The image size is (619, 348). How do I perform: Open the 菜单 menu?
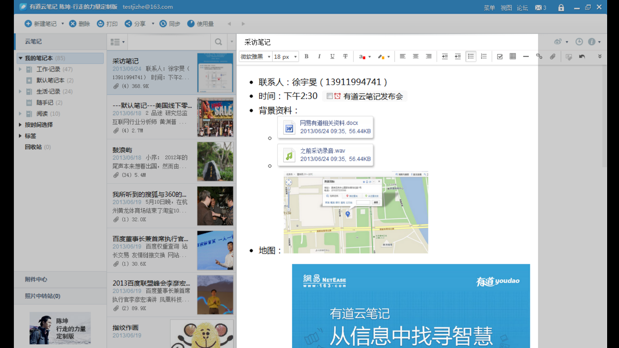pyautogui.click(x=489, y=7)
